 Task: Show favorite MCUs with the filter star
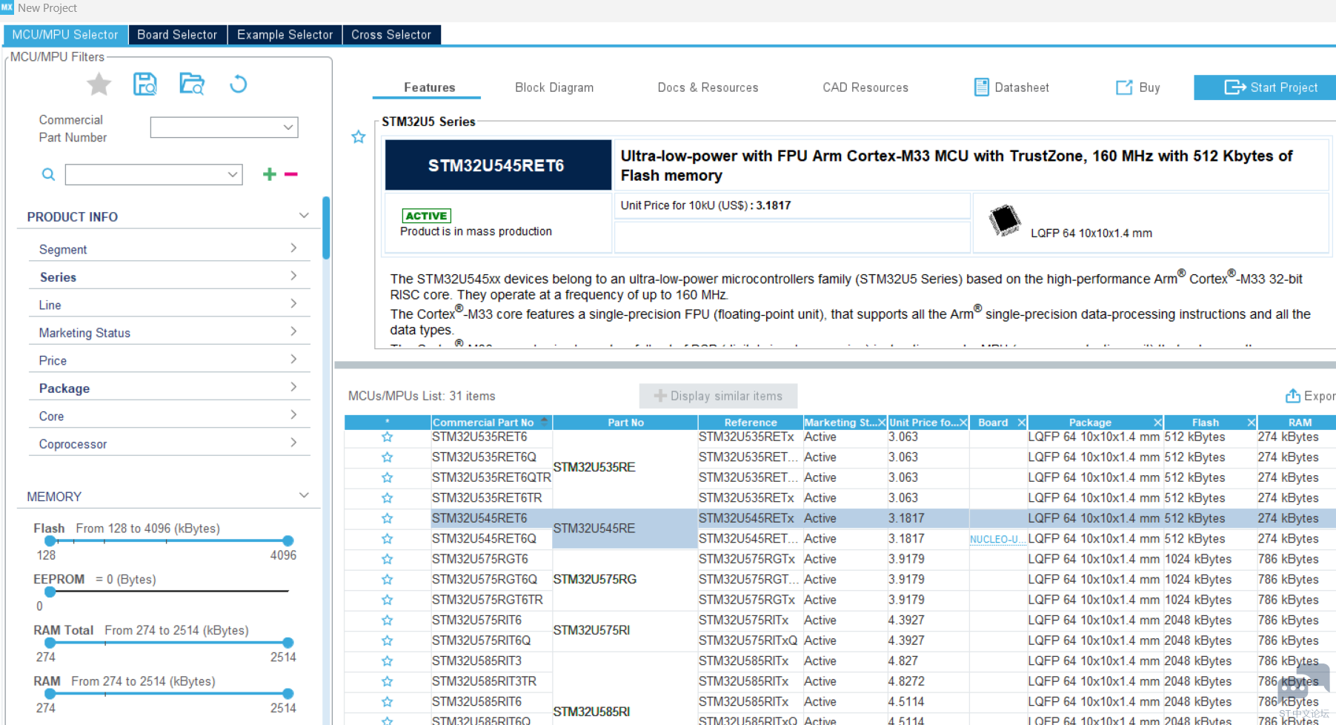[99, 85]
